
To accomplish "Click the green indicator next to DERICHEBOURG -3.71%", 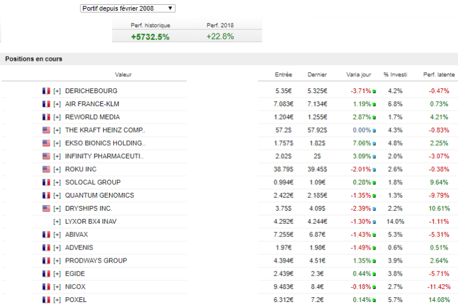I will point(374,92).
